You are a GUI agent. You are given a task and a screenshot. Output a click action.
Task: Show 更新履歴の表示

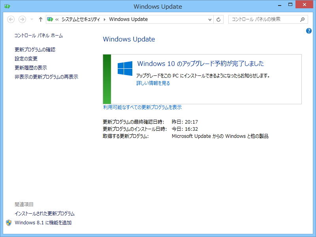click(x=31, y=68)
